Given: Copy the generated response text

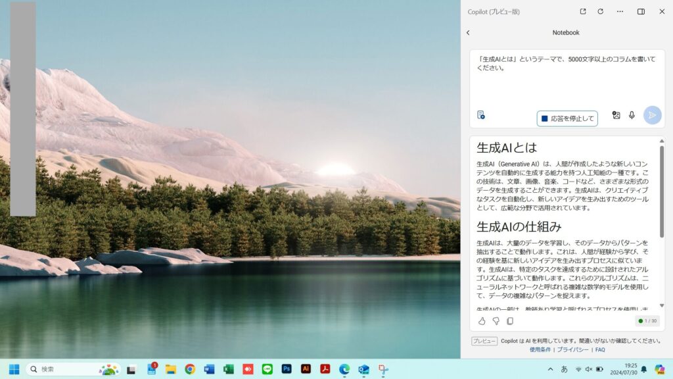Looking at the screenshot, I should pos(510,321).
